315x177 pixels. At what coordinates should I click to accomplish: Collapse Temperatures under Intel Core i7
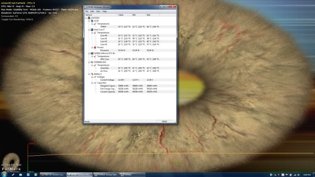[x=92, y=33]
